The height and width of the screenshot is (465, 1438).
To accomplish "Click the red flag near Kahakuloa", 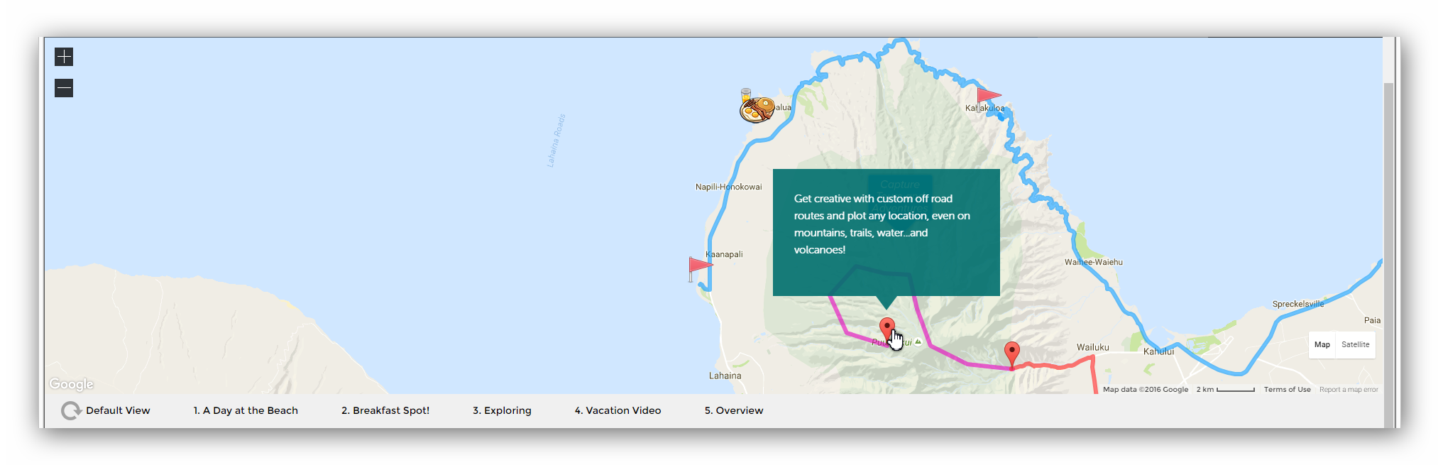I will coord(988,99).
